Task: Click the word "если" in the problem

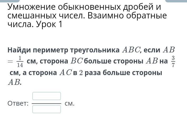Action: coord(152,50)
